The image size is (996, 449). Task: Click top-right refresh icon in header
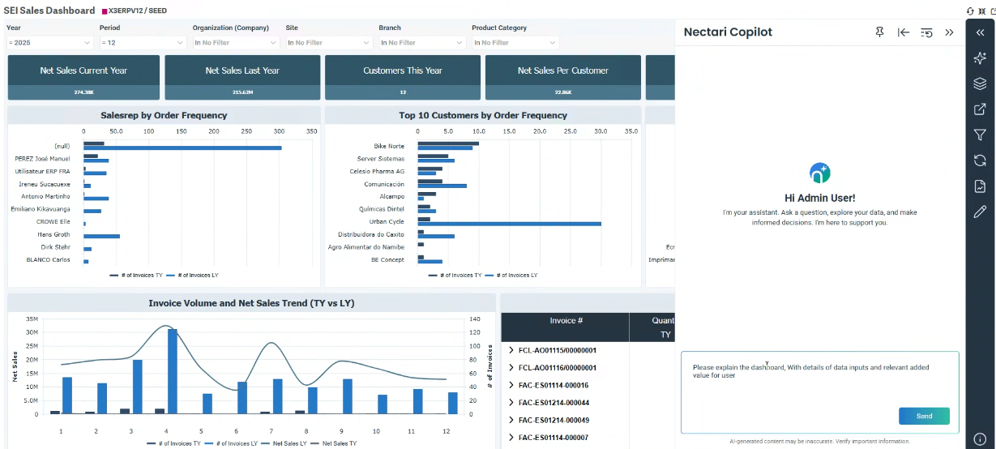(970, 11)
